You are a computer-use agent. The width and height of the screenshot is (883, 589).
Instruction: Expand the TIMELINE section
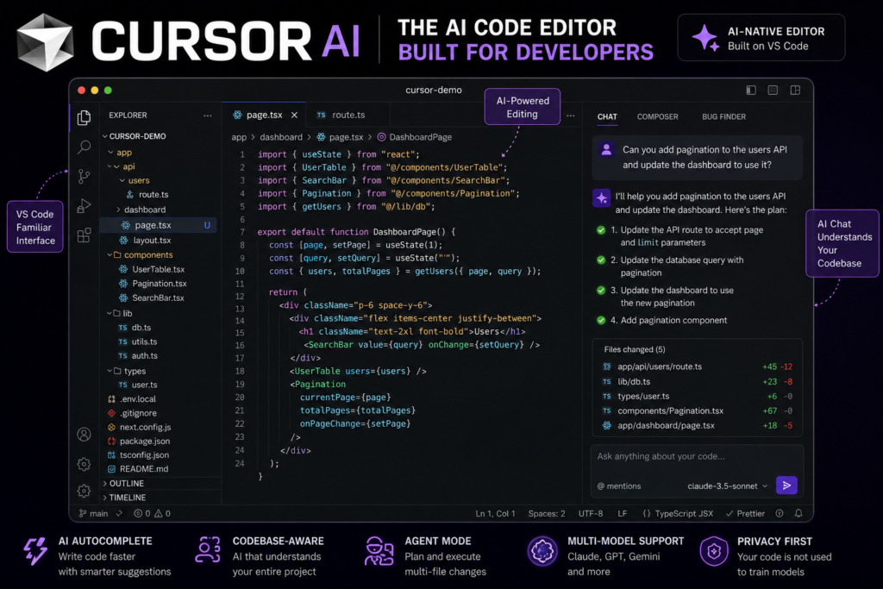[x=125, y=498]
